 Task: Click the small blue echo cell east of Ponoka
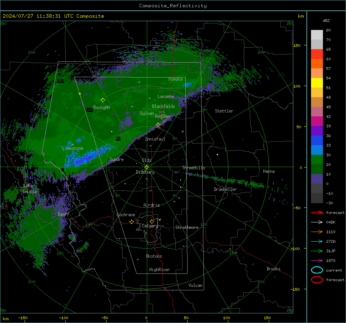click(188, 84)
